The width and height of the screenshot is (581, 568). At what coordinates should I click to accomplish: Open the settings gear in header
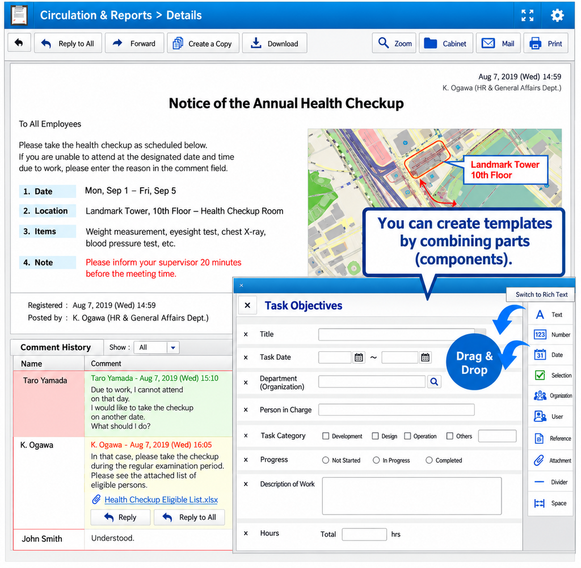[x=557, y=15]
